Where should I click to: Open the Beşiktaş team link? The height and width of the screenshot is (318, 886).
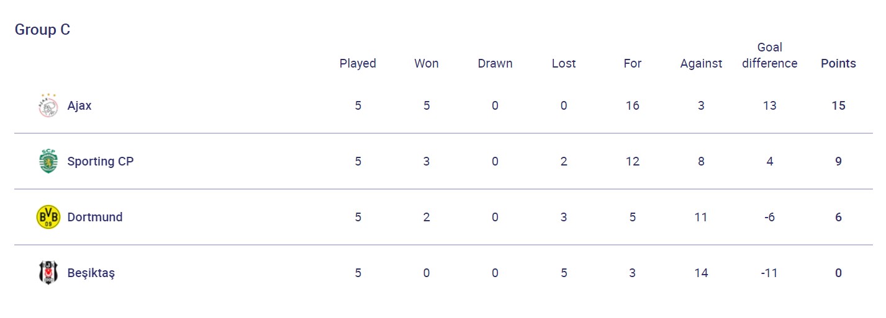pos(91,273)
